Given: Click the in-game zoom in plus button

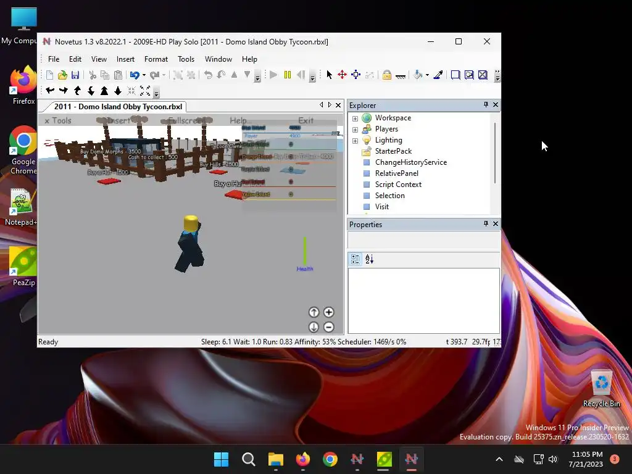Looking at the screenshot, I should tap(328, 312).
